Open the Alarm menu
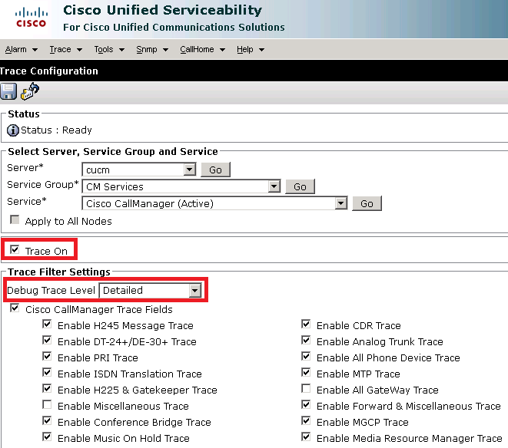This screenshot has height=448, width=508. pyautogui.click(x=21, y=50)
